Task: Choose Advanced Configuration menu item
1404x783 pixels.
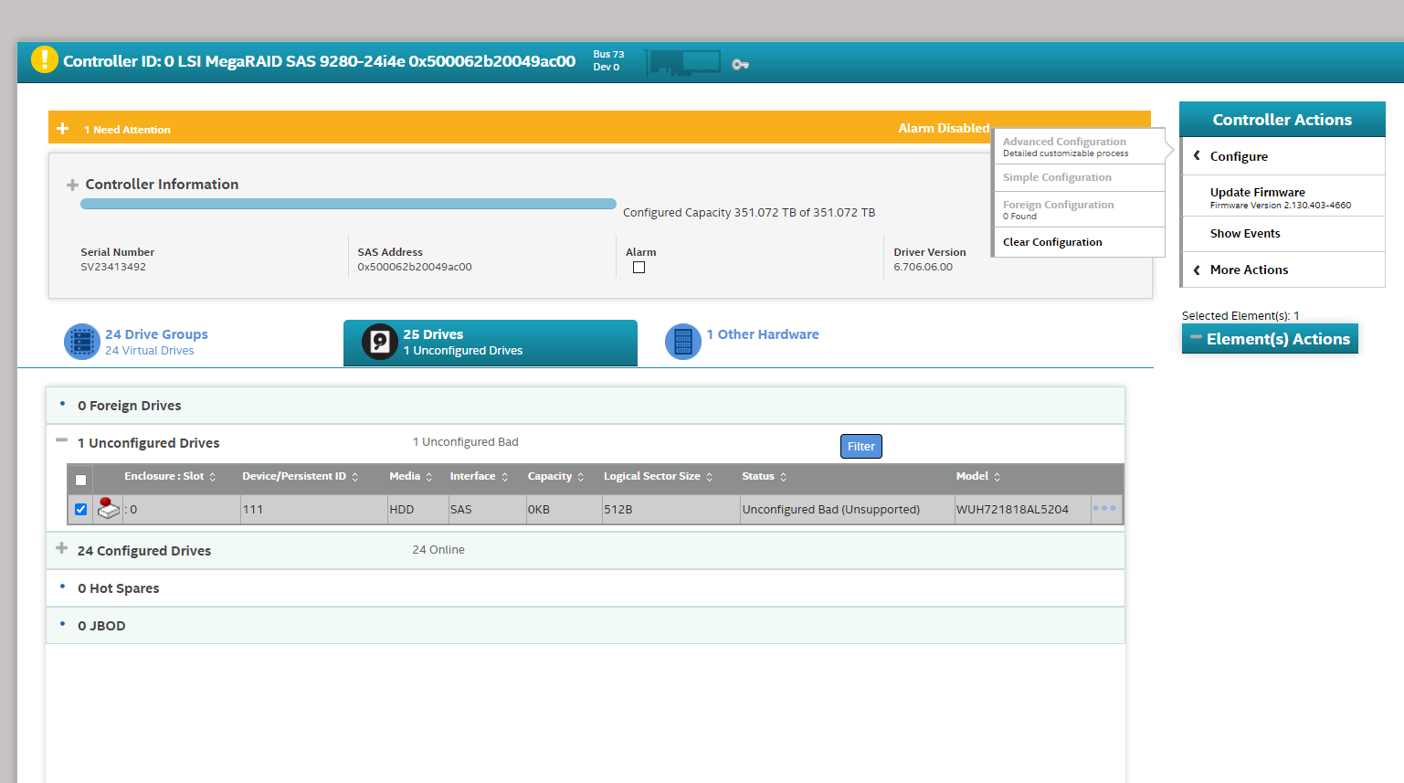Action: pos(1079,146)
